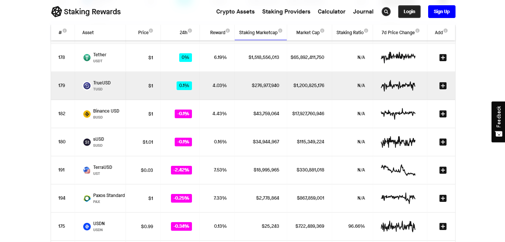Show info icon beside the # column header

point(64,31)
